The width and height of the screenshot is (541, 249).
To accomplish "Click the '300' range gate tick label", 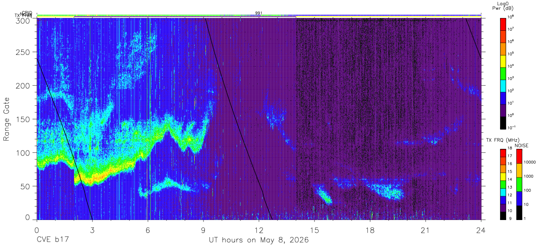I will pyautogui.click(x=24, y=21).
